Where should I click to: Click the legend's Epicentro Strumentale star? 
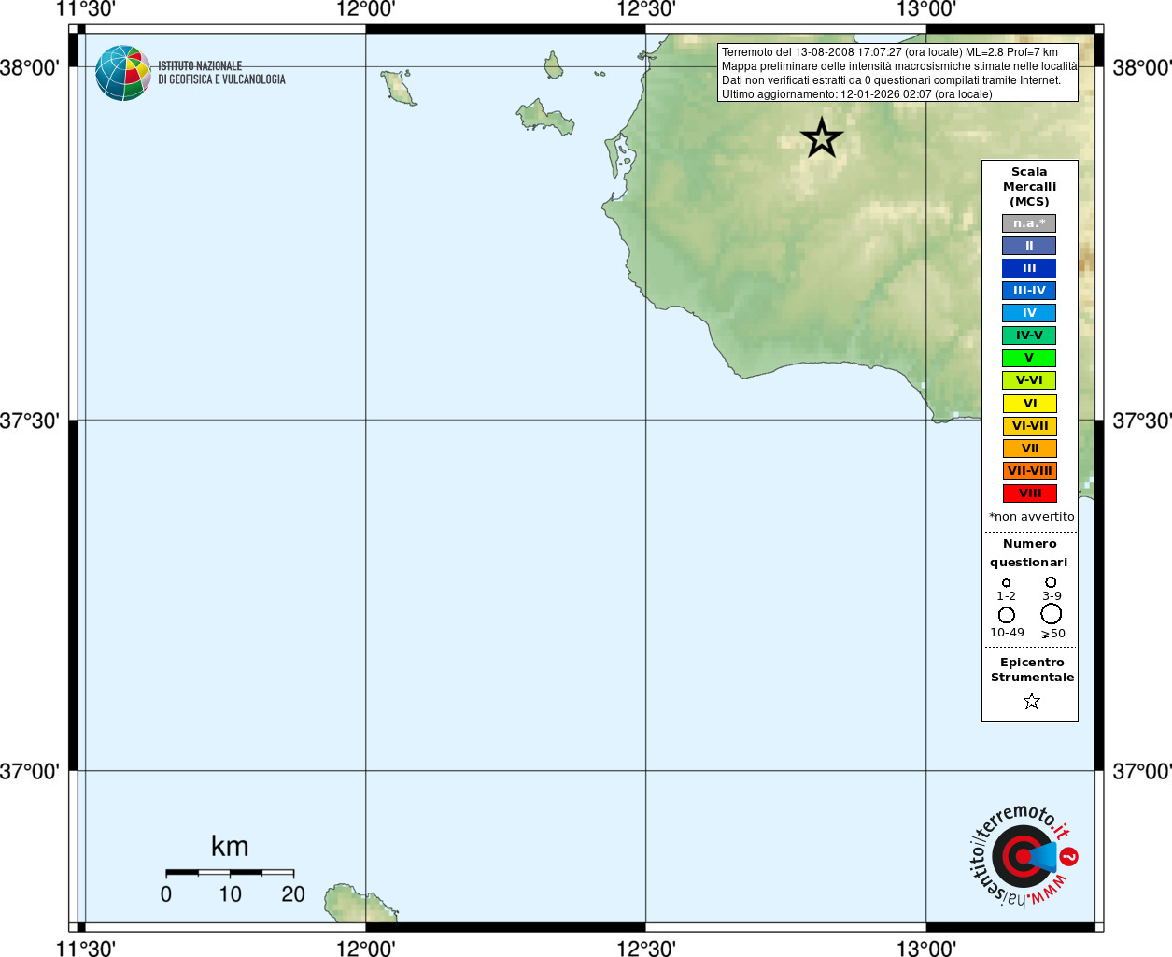click(x=1031, y=701)
